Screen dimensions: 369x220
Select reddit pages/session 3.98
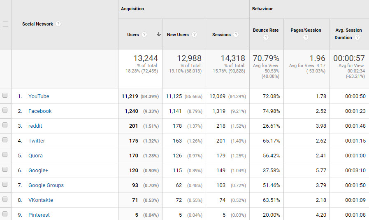click(x=321, y=126)
